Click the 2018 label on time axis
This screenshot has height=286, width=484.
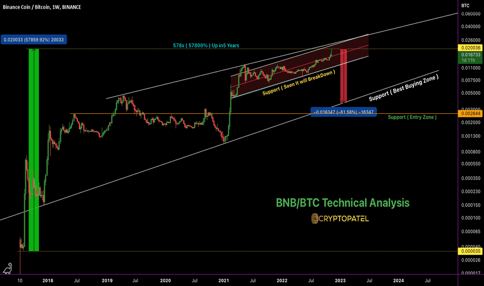click(x=48, y=280)
